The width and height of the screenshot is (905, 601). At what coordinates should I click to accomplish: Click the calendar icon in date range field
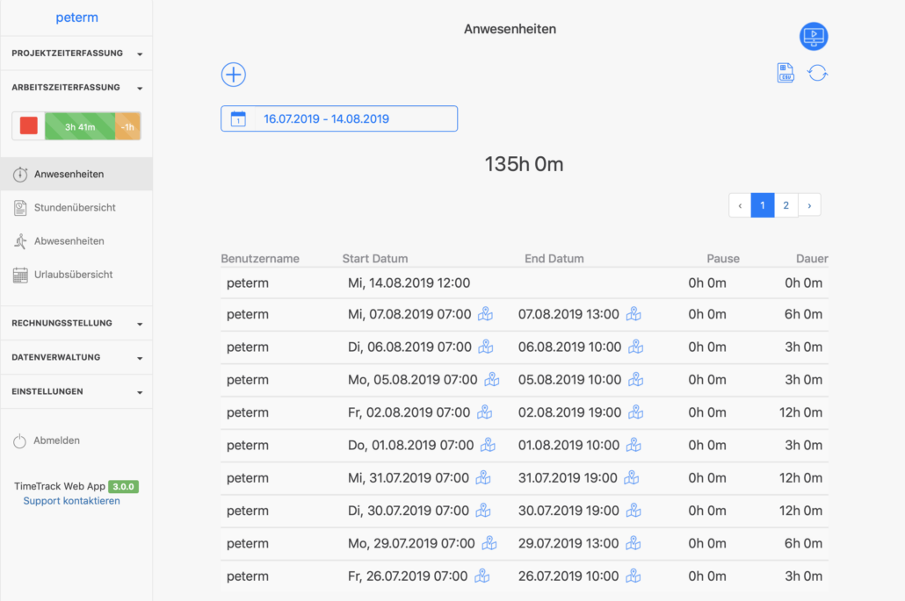[x=238, y=118]
